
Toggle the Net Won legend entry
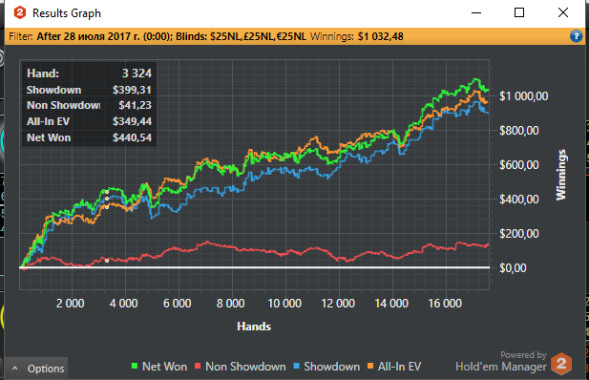158,367
